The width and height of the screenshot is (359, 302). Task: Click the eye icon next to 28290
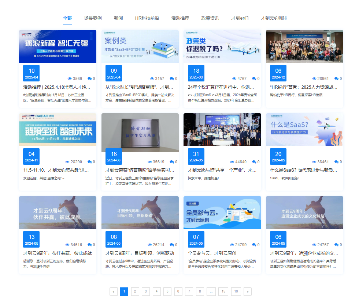tap(67, 162)
